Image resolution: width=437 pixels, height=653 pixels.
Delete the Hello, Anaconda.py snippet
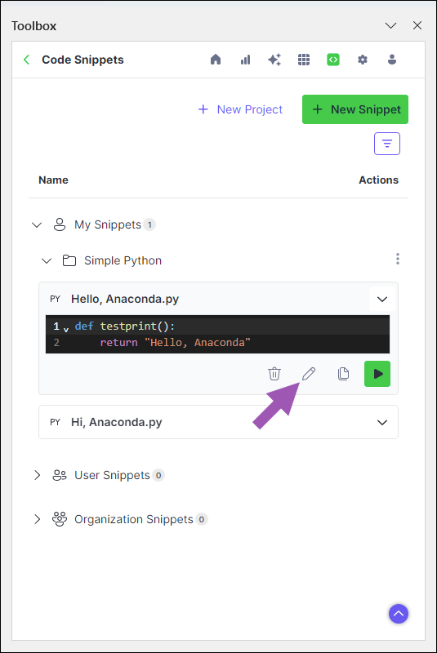tap(274, 374)
